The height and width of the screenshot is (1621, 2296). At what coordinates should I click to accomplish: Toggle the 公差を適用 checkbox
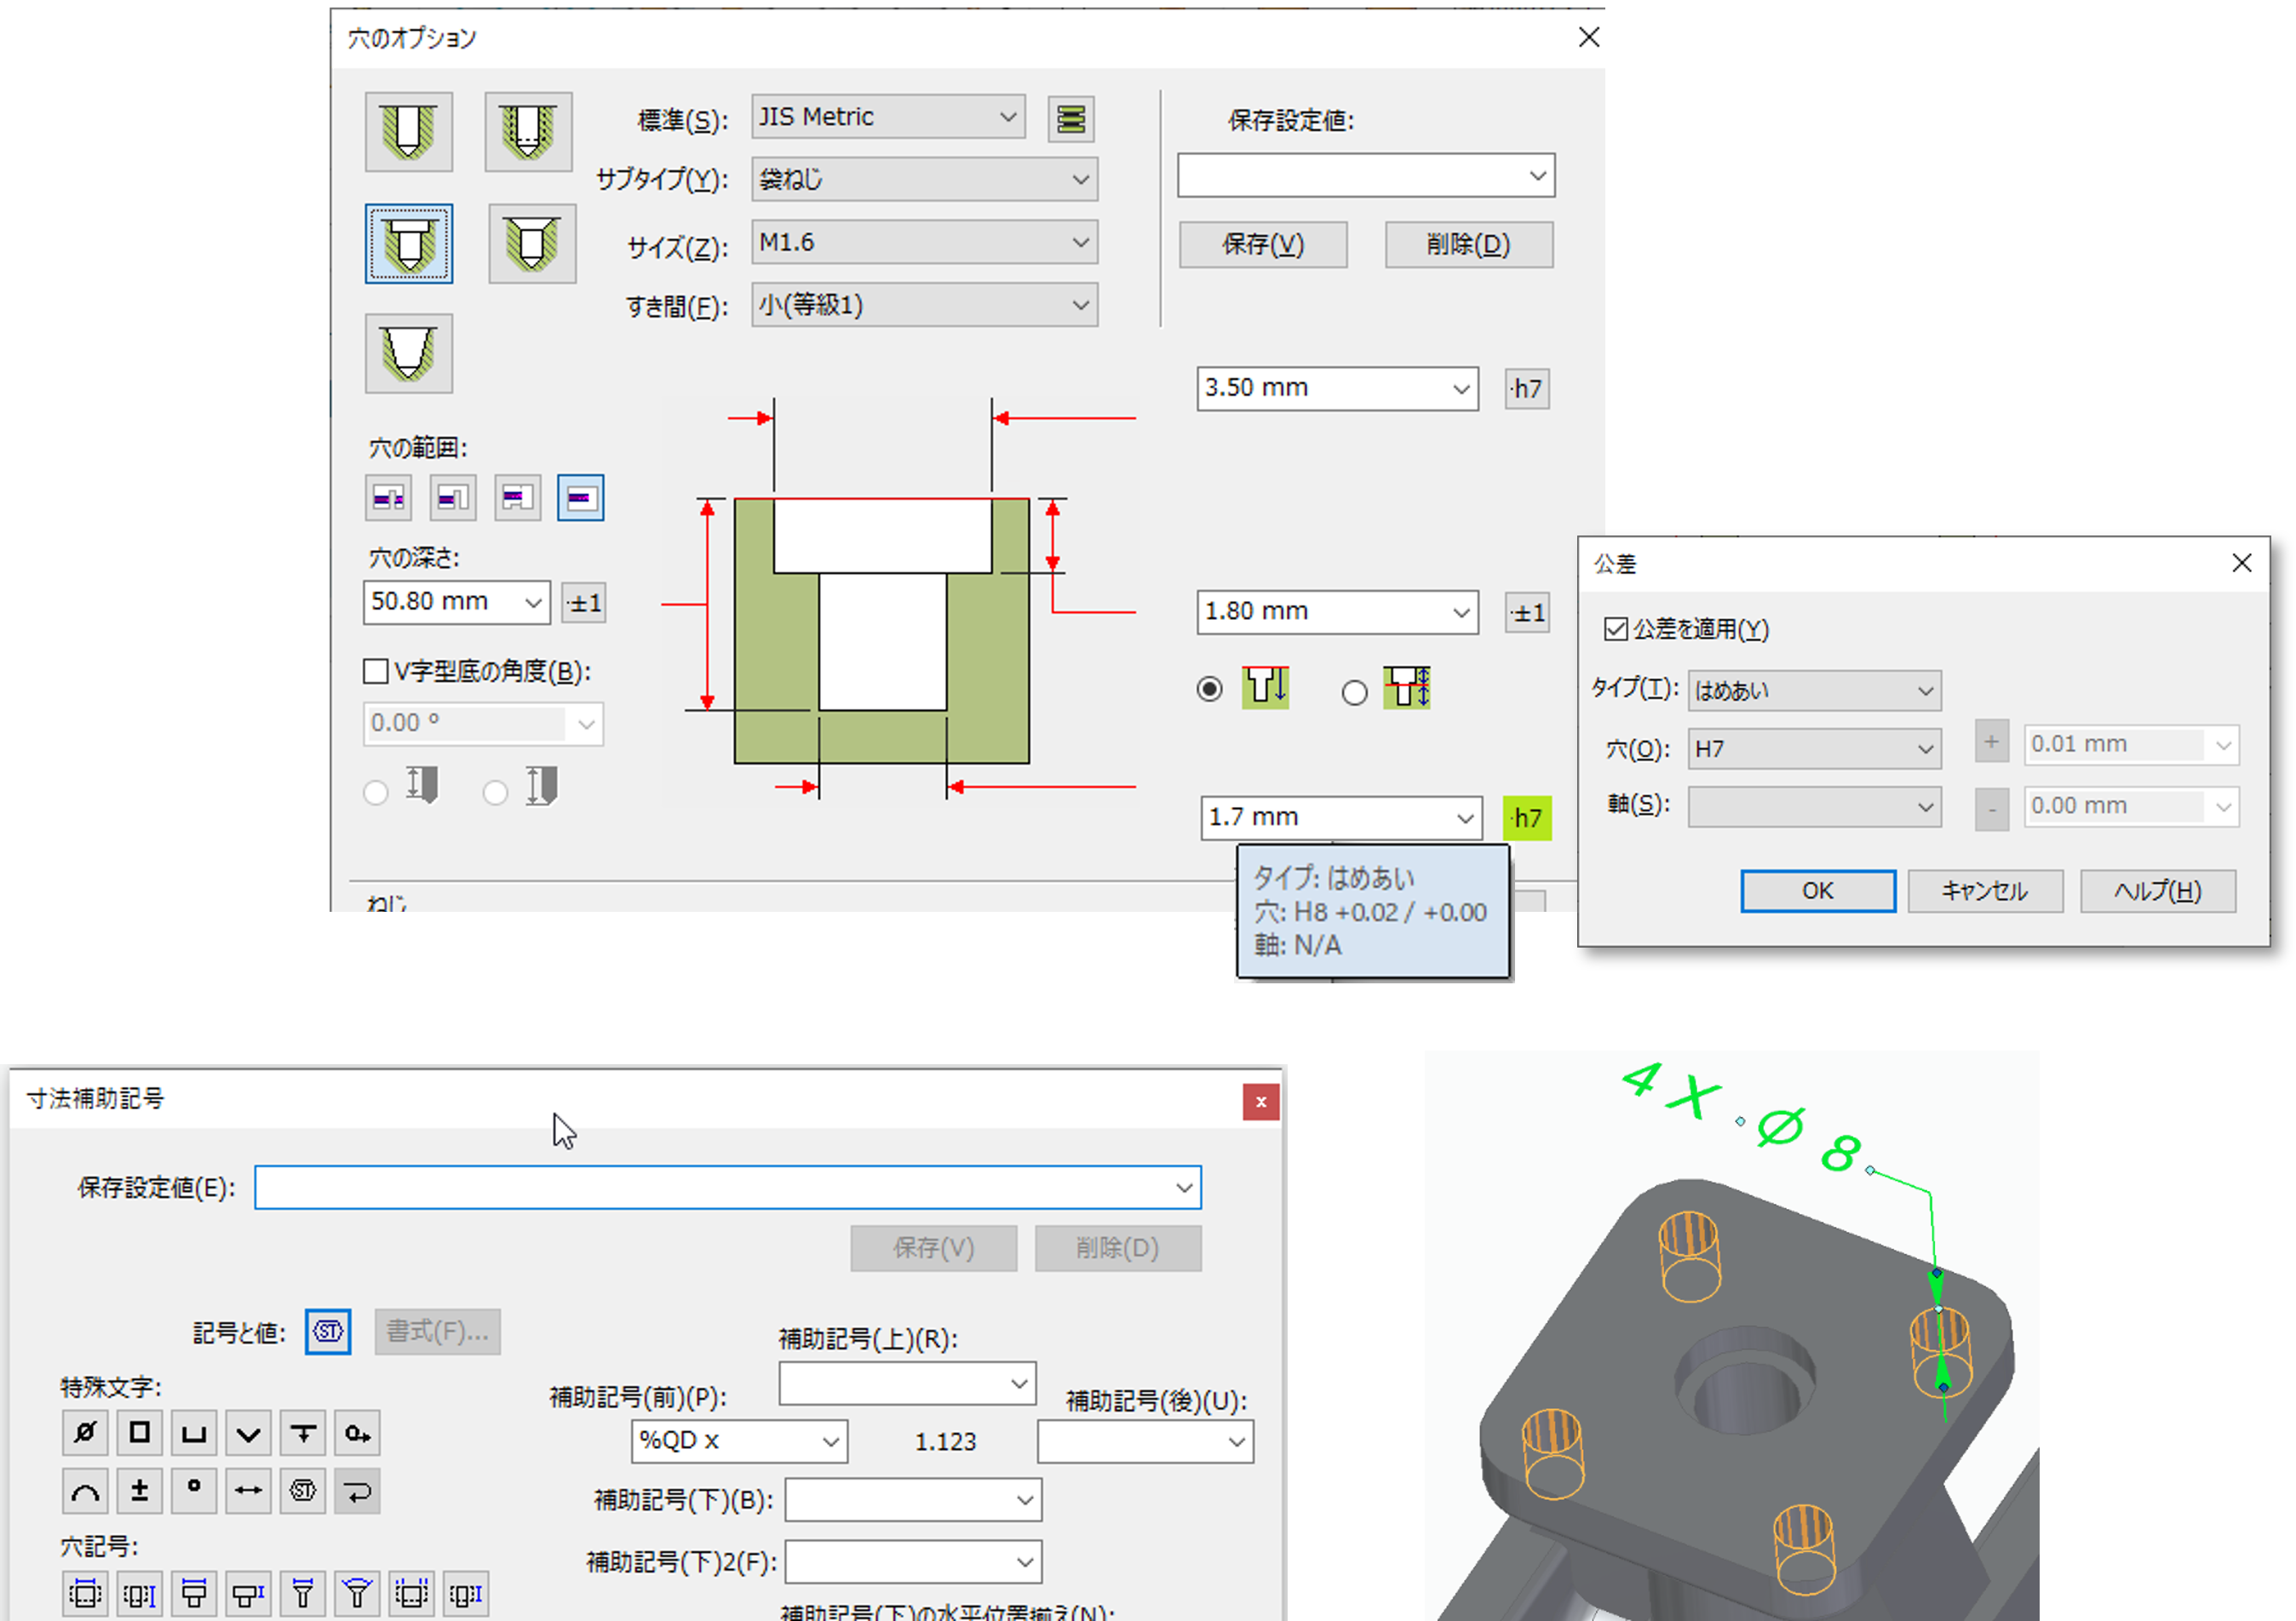tap(1618, 630)
